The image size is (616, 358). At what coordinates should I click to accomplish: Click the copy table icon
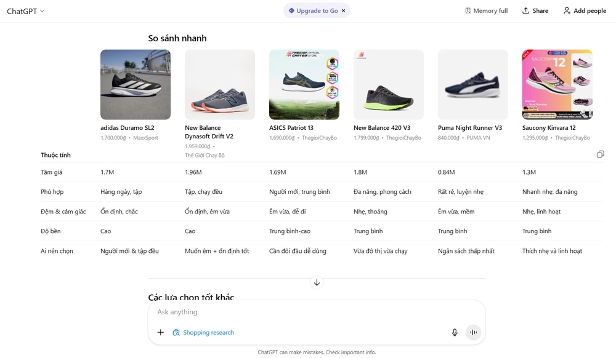pos(600,154)
